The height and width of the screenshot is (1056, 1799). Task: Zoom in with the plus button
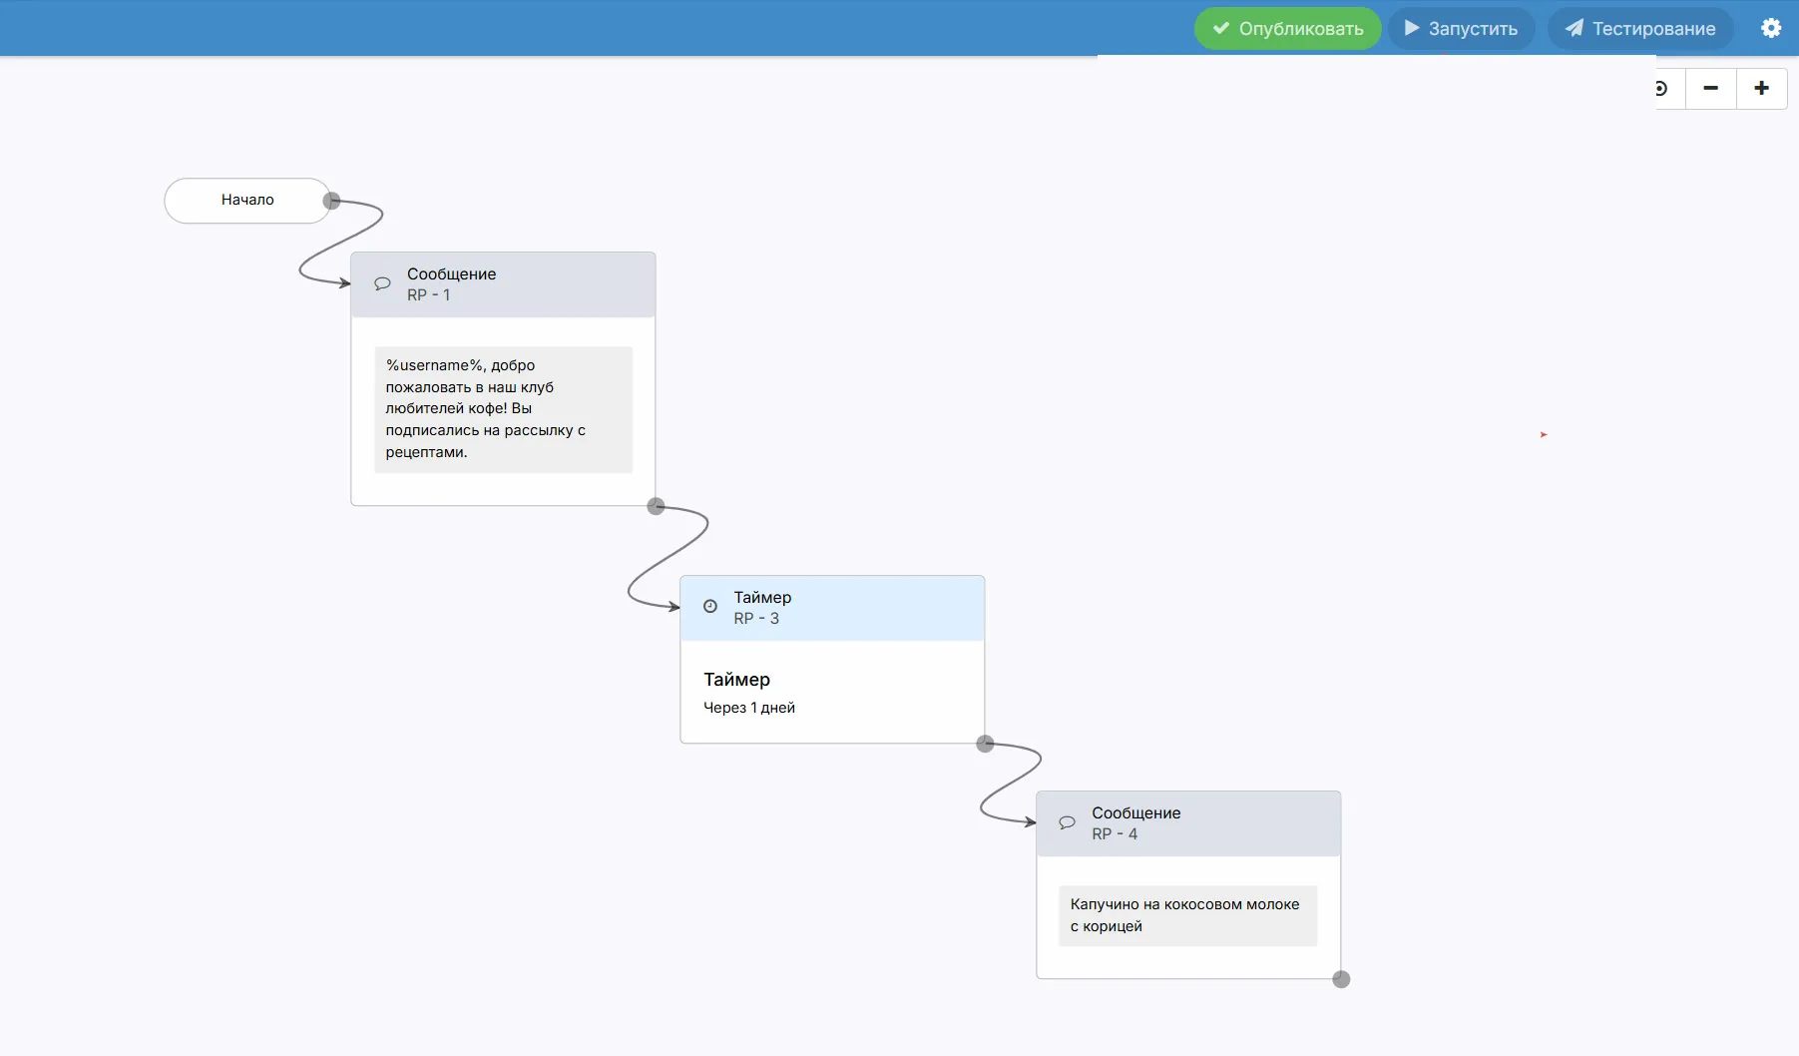click(1761, 89)
